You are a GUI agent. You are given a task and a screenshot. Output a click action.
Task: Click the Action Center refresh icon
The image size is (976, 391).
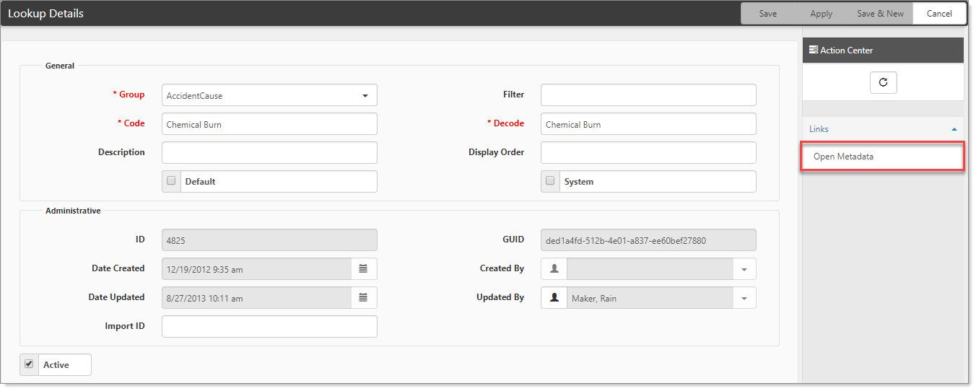point(883,82)
